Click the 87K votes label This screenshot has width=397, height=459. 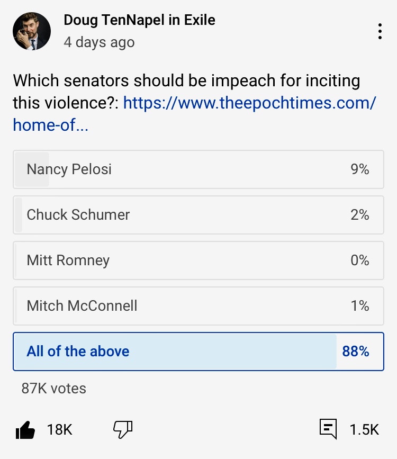coord(53,388)
